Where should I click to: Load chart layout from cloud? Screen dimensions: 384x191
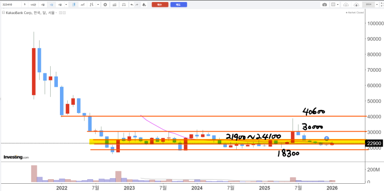click(x=346, y=5)
